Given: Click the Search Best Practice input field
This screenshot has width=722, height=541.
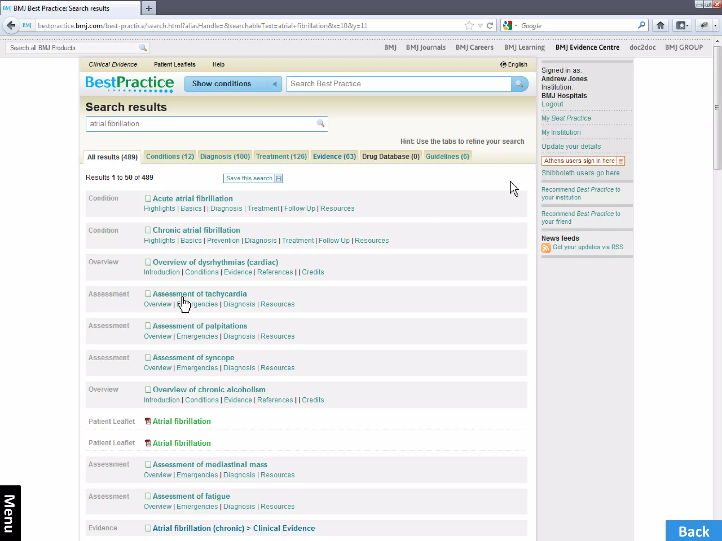Looking at the screenshot, I should point(398,84).
